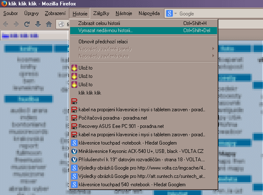
Task: Reload the page with refresh icon
Action: coord(27,24)
